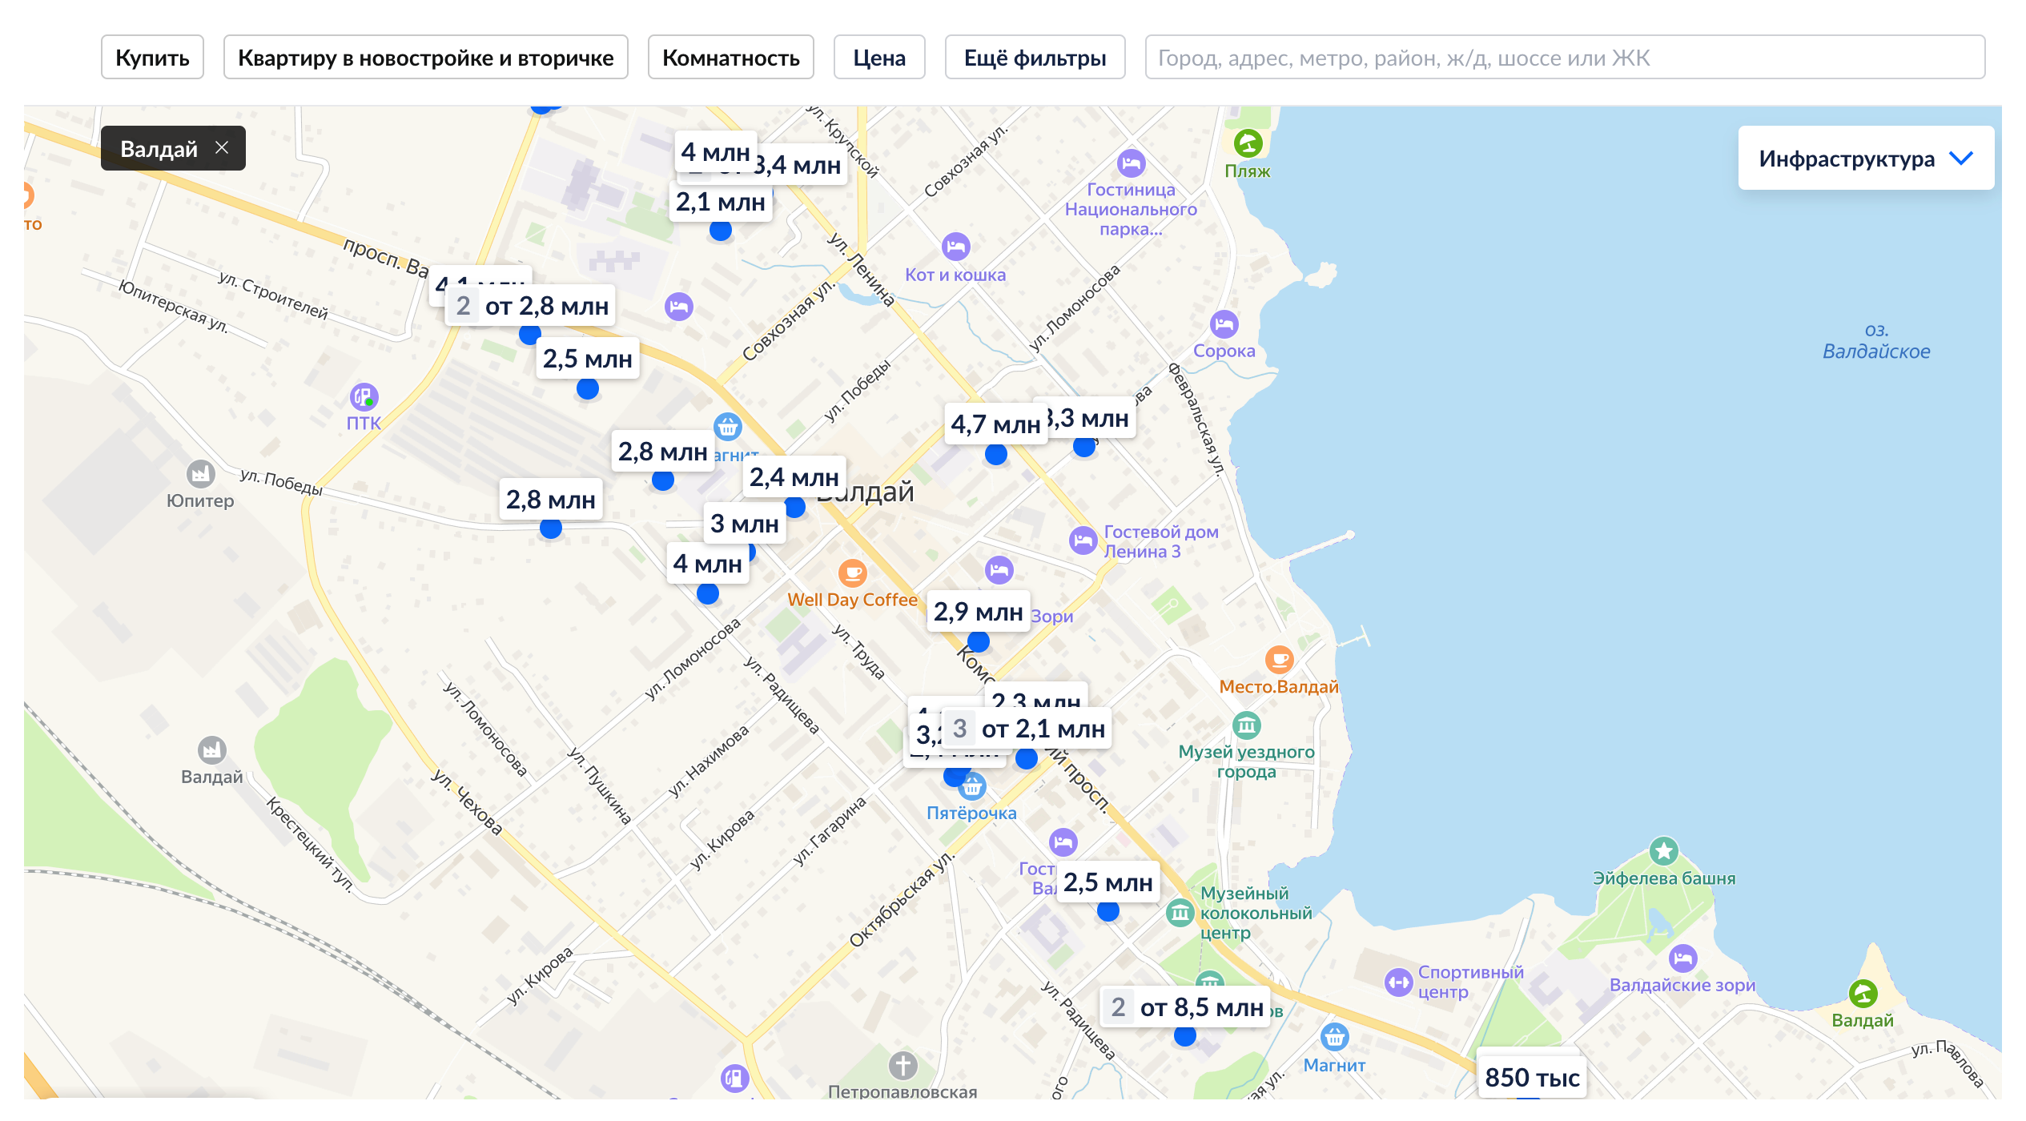The width and height of the screenshot is (2026, 1121).
Task: Open the 4 млн marker below 3 млн
Action: (x=708, y=565)
